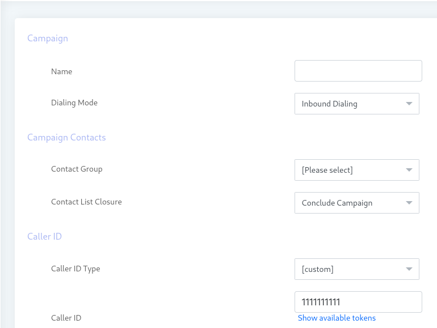Click the Contact List Closure label
The image size is (437, 328).
[x=86, y=202]
